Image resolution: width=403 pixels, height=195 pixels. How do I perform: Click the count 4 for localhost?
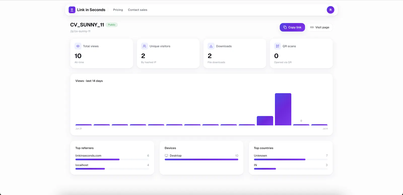[x=148, y=165]
